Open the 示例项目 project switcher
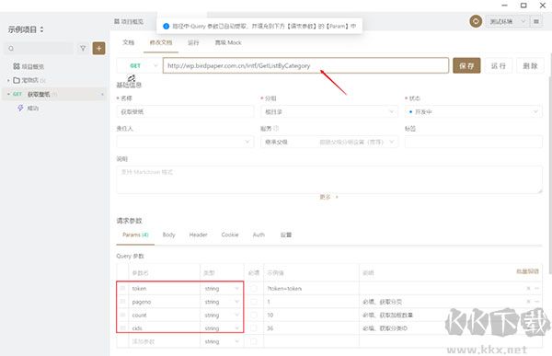552x356 pixels. point(26,29)
